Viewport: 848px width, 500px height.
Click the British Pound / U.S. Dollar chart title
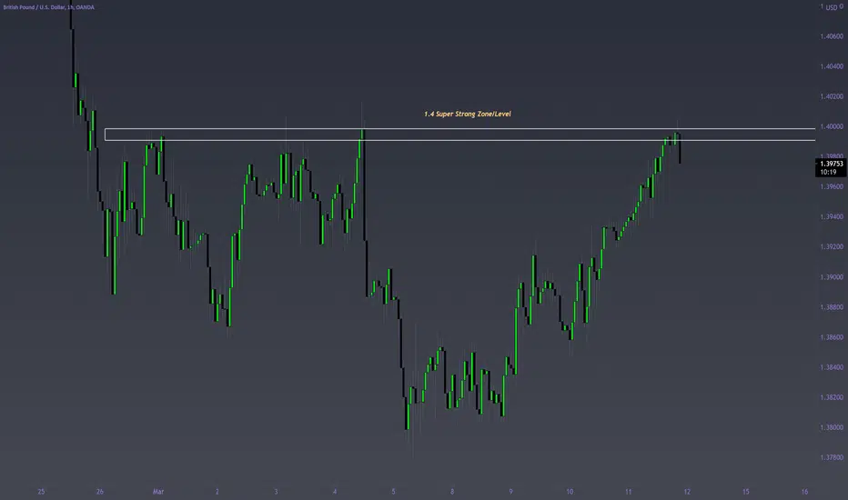tap(48, 7)
